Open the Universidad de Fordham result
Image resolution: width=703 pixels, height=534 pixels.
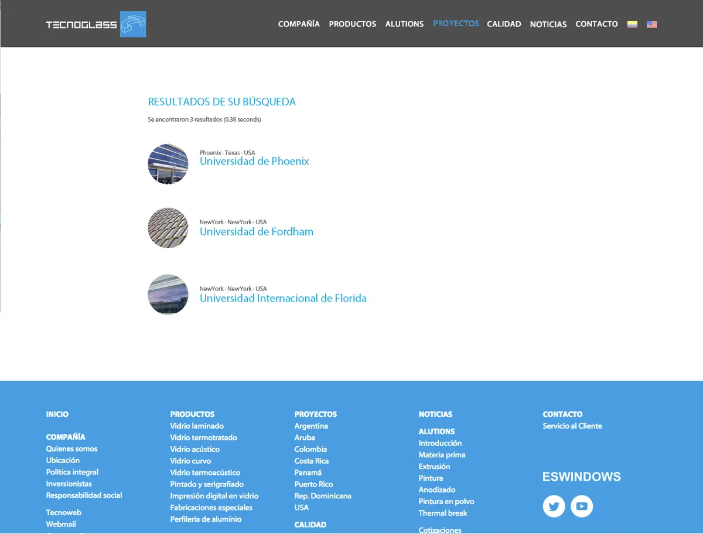click(x=257, y=231)
